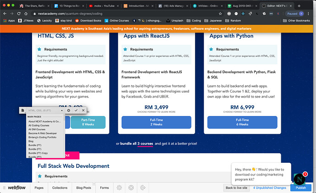Switch to Aug 2019 OKR tab
This screenshot has height=193, width=316.
242,6
